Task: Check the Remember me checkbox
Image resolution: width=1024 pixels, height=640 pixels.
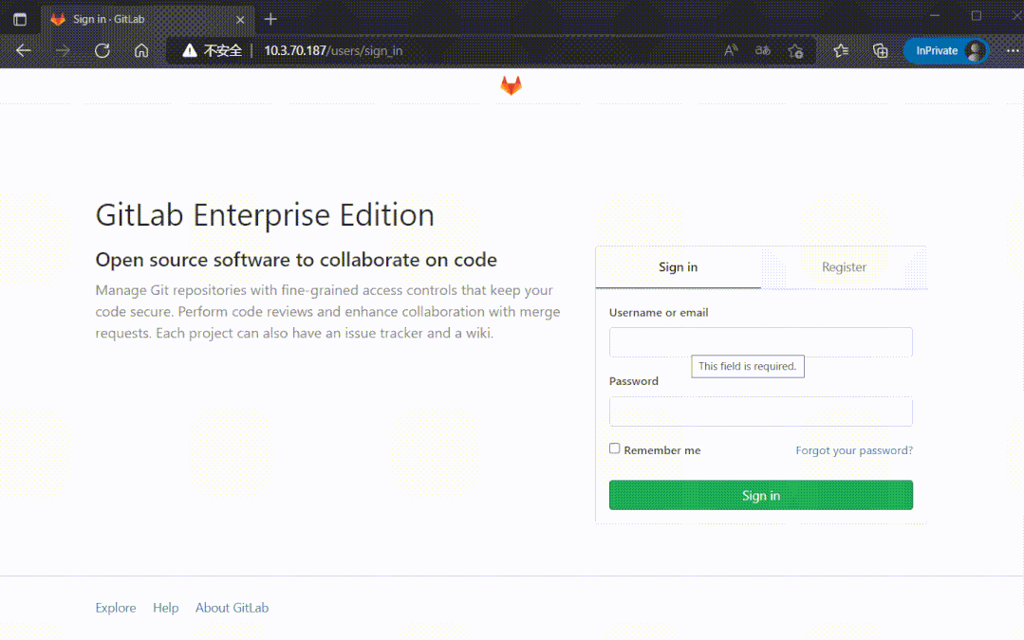Action: click(615, 448)
